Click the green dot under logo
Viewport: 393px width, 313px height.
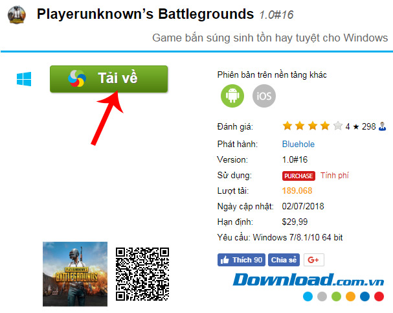pyautogui.click(x=337, y=296)
